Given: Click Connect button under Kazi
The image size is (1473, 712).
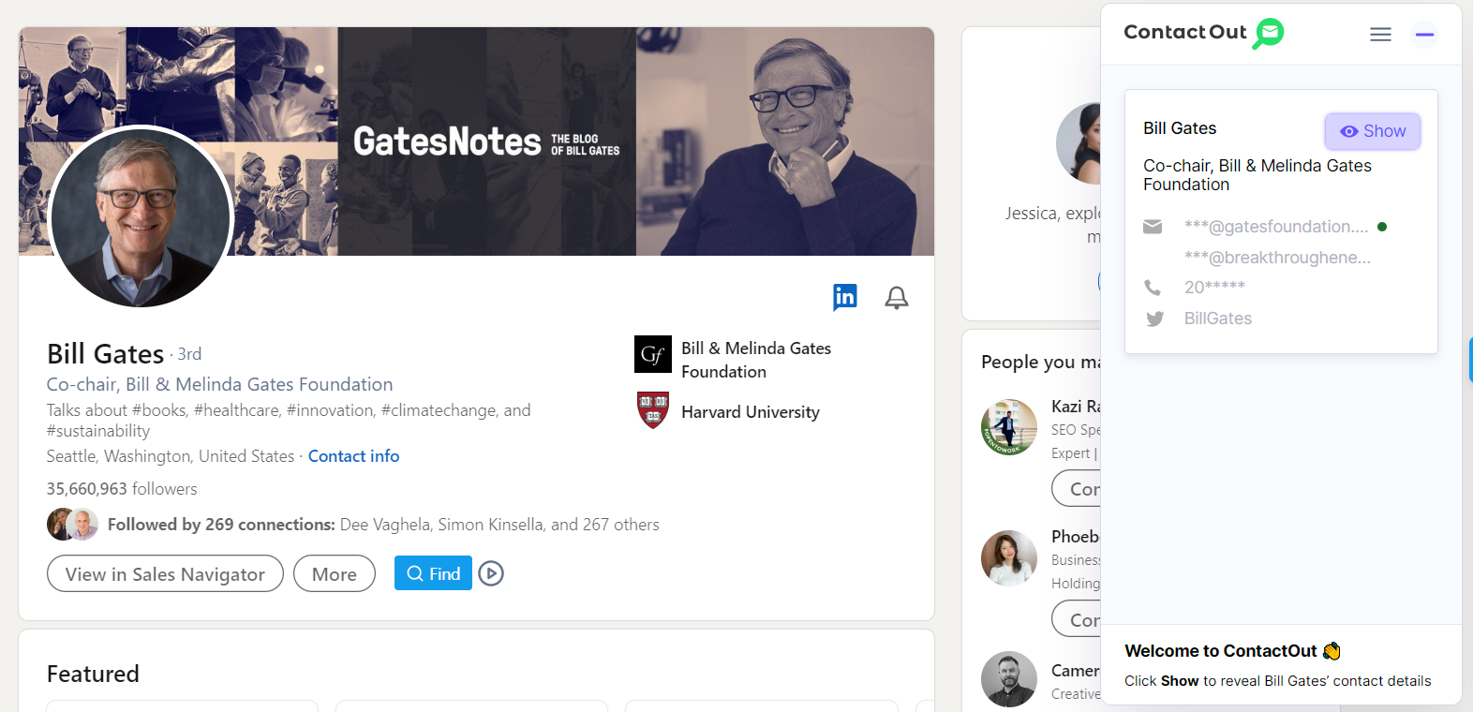Looking at the screenshot, I should pos(1077,489).
